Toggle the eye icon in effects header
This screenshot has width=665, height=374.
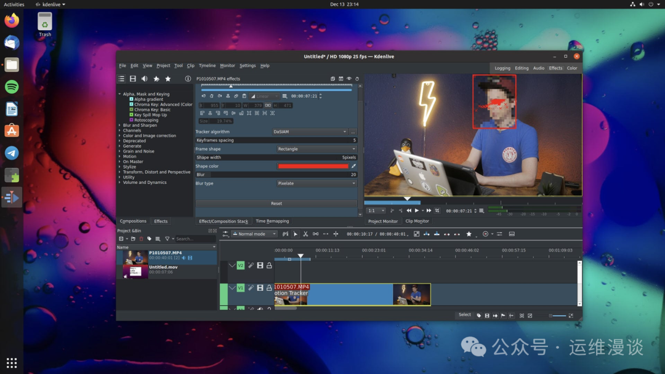click(349, 79)
